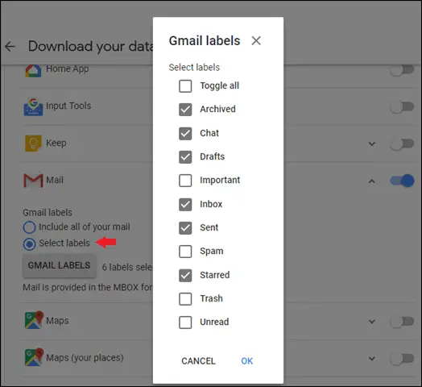Uncheck the Chat label
This screenshot has height=387, width=422.
tap(185, 134)
